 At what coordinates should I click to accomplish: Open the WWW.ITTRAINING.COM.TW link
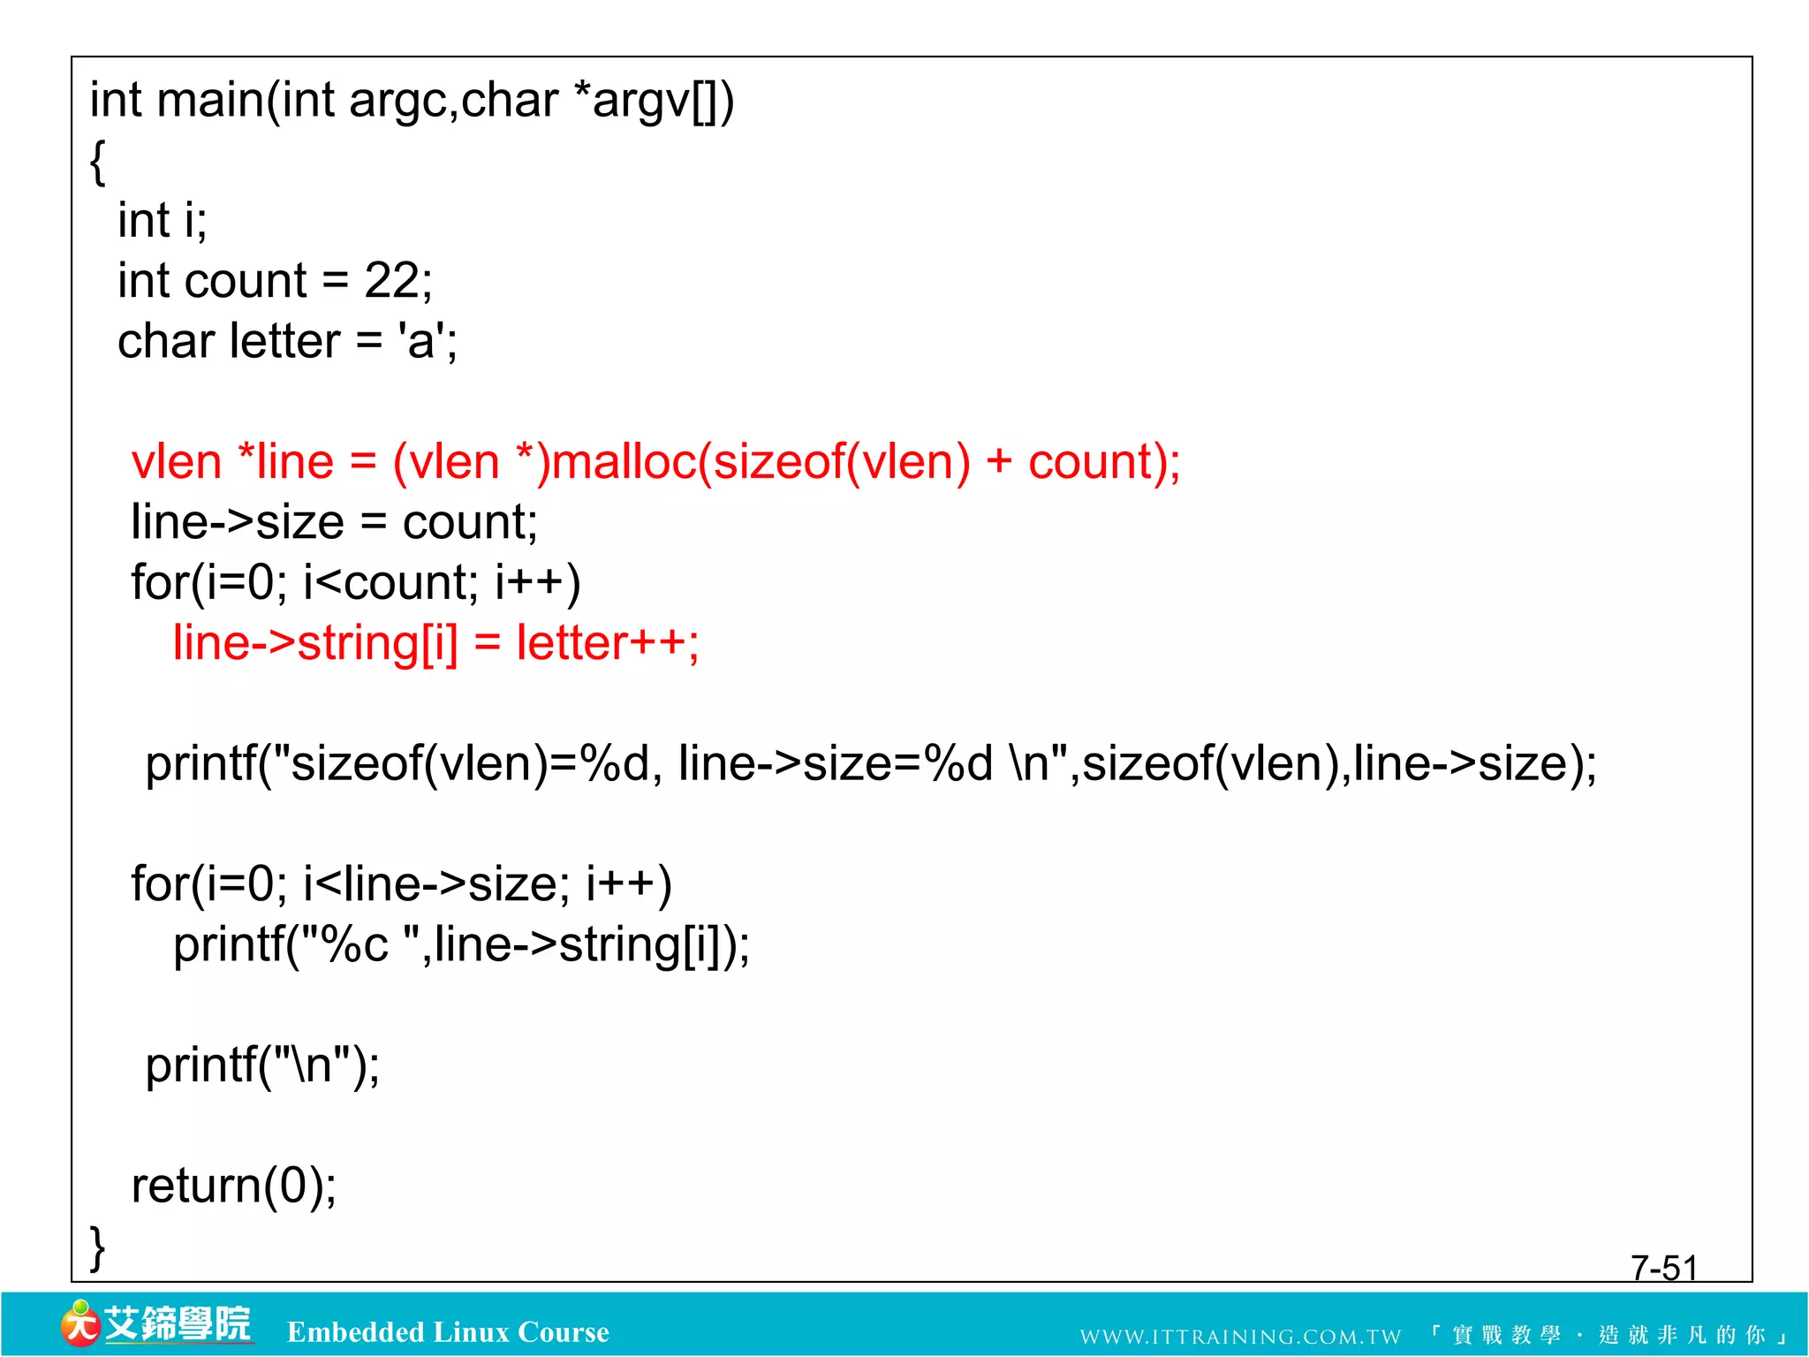coord(1240,1337)
